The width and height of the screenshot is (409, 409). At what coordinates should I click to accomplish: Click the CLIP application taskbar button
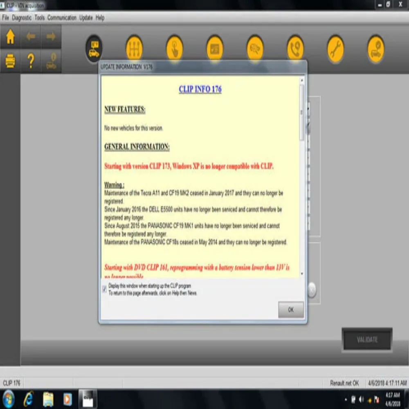click(x=88, y=399)
